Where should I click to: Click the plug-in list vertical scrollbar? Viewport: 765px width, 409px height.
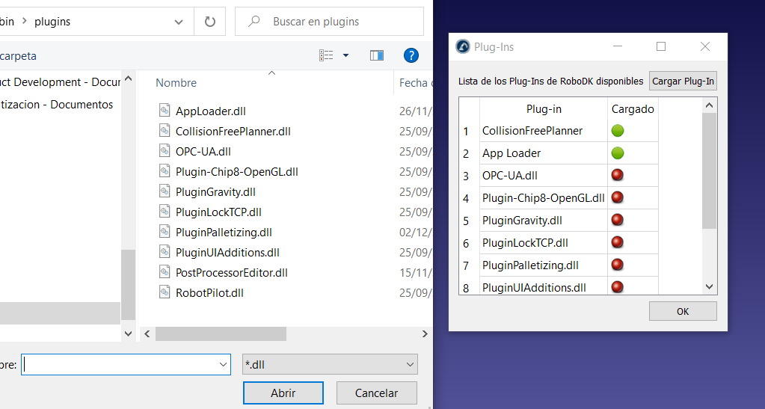[709, 172]
